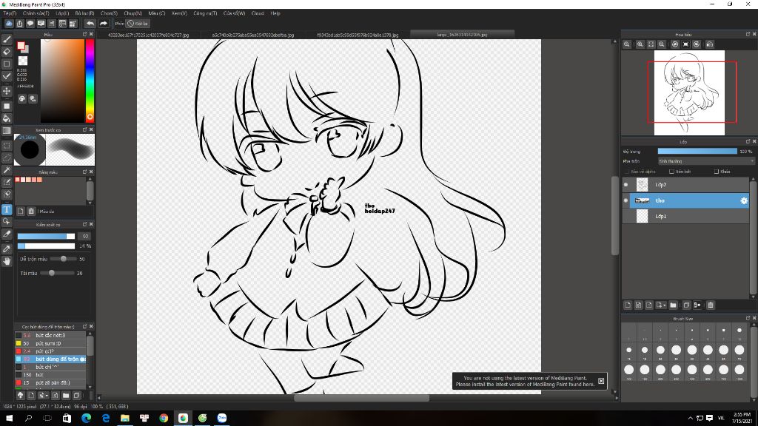Select brush bút sumi :D

[x=50, y=343]
